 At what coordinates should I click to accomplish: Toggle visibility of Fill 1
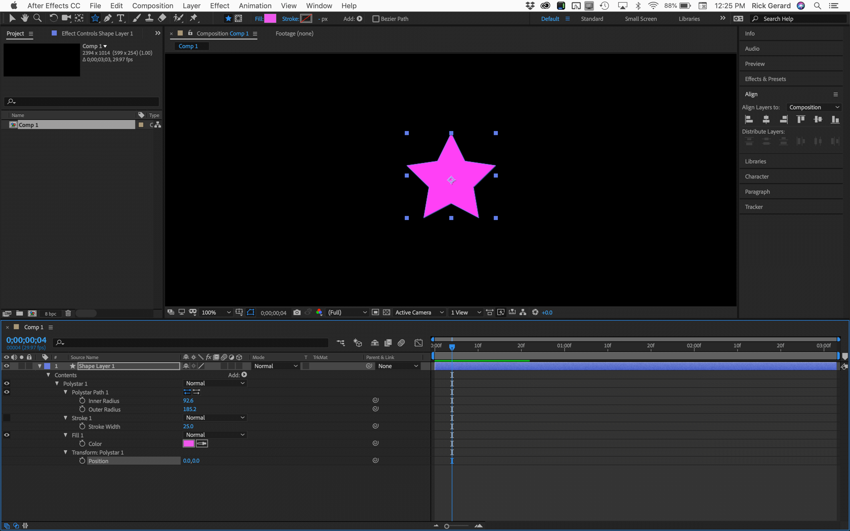pos(7,435)
